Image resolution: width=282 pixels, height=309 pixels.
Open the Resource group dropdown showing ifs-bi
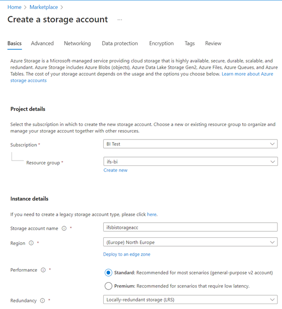(x=190, y=161)
